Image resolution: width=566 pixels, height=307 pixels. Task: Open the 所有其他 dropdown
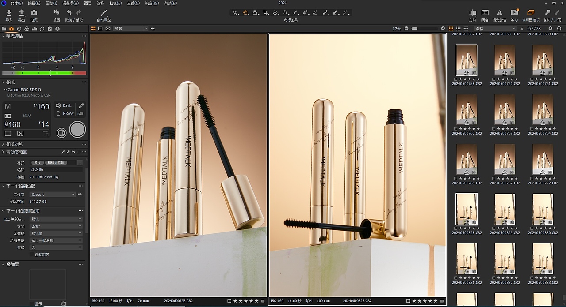[56, 240]
